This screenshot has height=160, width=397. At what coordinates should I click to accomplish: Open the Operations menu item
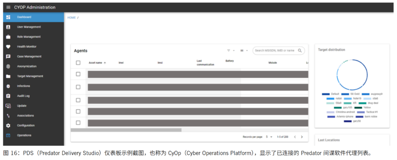[x=33, y=135]
